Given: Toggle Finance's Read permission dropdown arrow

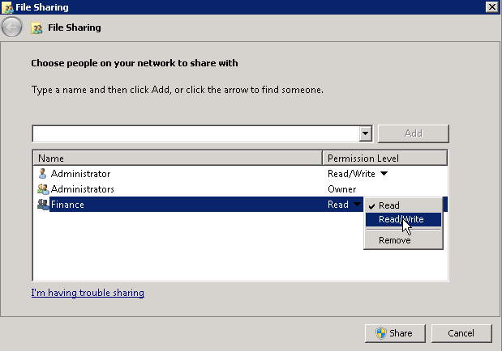Looking at the screenshot, I should [357, 204].
